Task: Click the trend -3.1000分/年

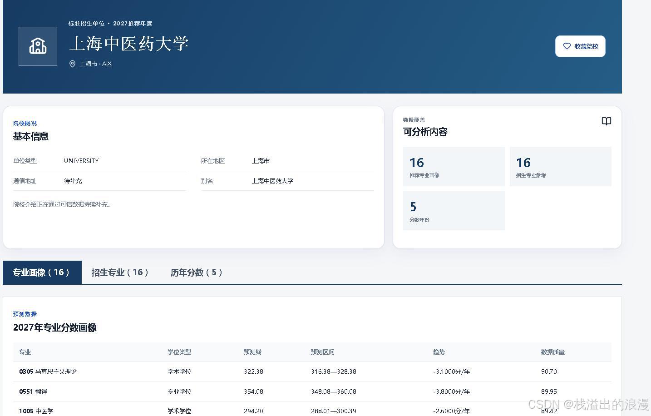Action: 451,371
